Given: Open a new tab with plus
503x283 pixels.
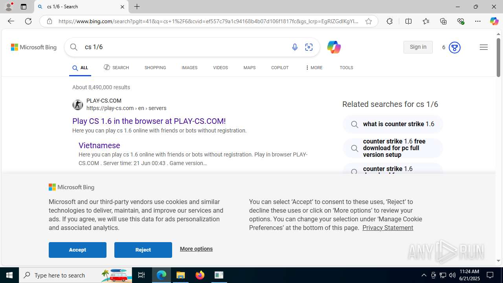Looking at the screenshot, I should [137, 7].
